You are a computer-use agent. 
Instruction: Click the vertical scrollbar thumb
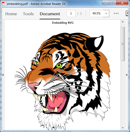tap(123, 44)
